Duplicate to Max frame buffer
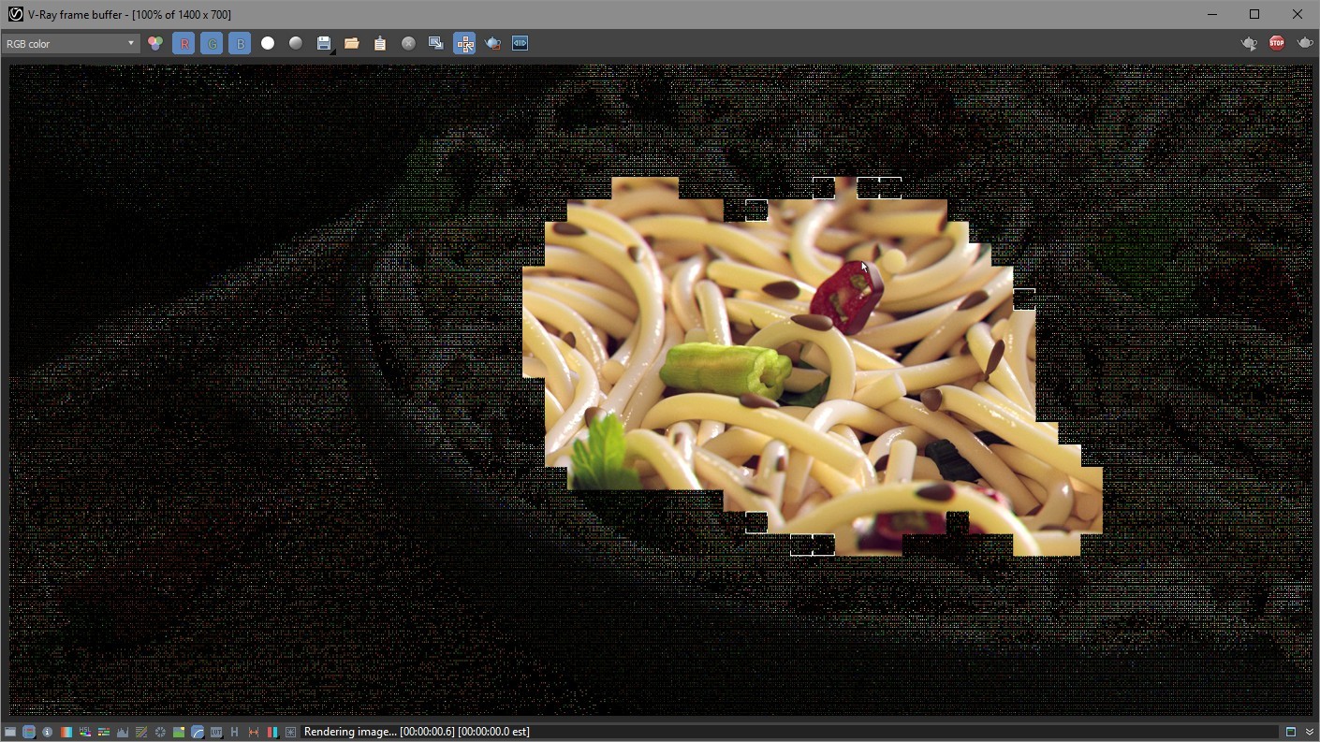 point(436,44)
